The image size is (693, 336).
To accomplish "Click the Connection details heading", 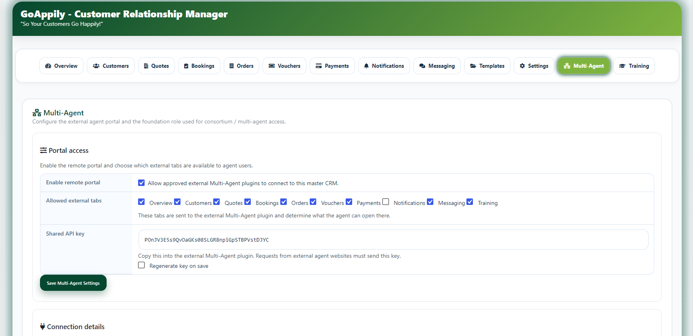I will pos(72,327).
